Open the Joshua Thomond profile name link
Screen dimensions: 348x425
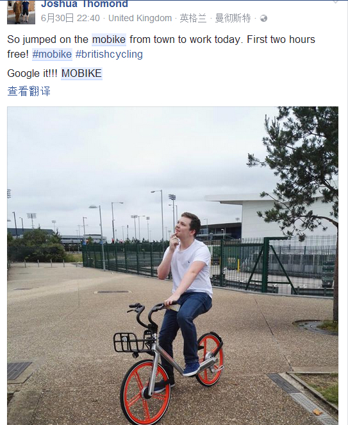click(x=85, y=4)
